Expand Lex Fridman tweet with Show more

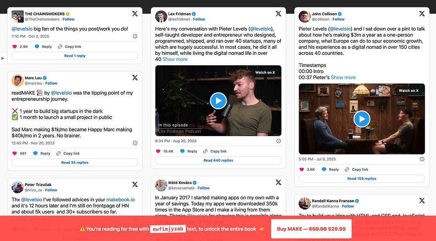[x=175, y=59]
